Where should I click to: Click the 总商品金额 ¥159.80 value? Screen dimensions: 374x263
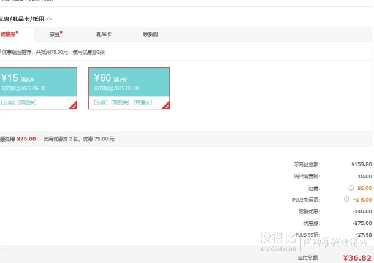tap(361, 164)
